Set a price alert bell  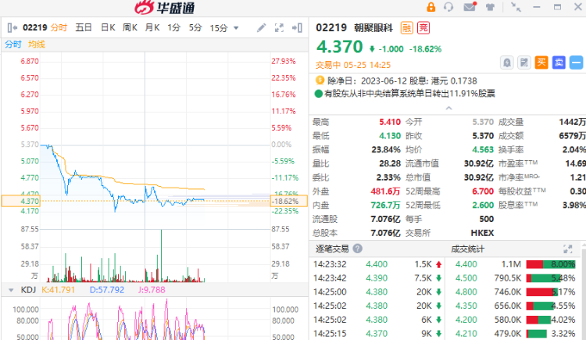click(507, 63)
